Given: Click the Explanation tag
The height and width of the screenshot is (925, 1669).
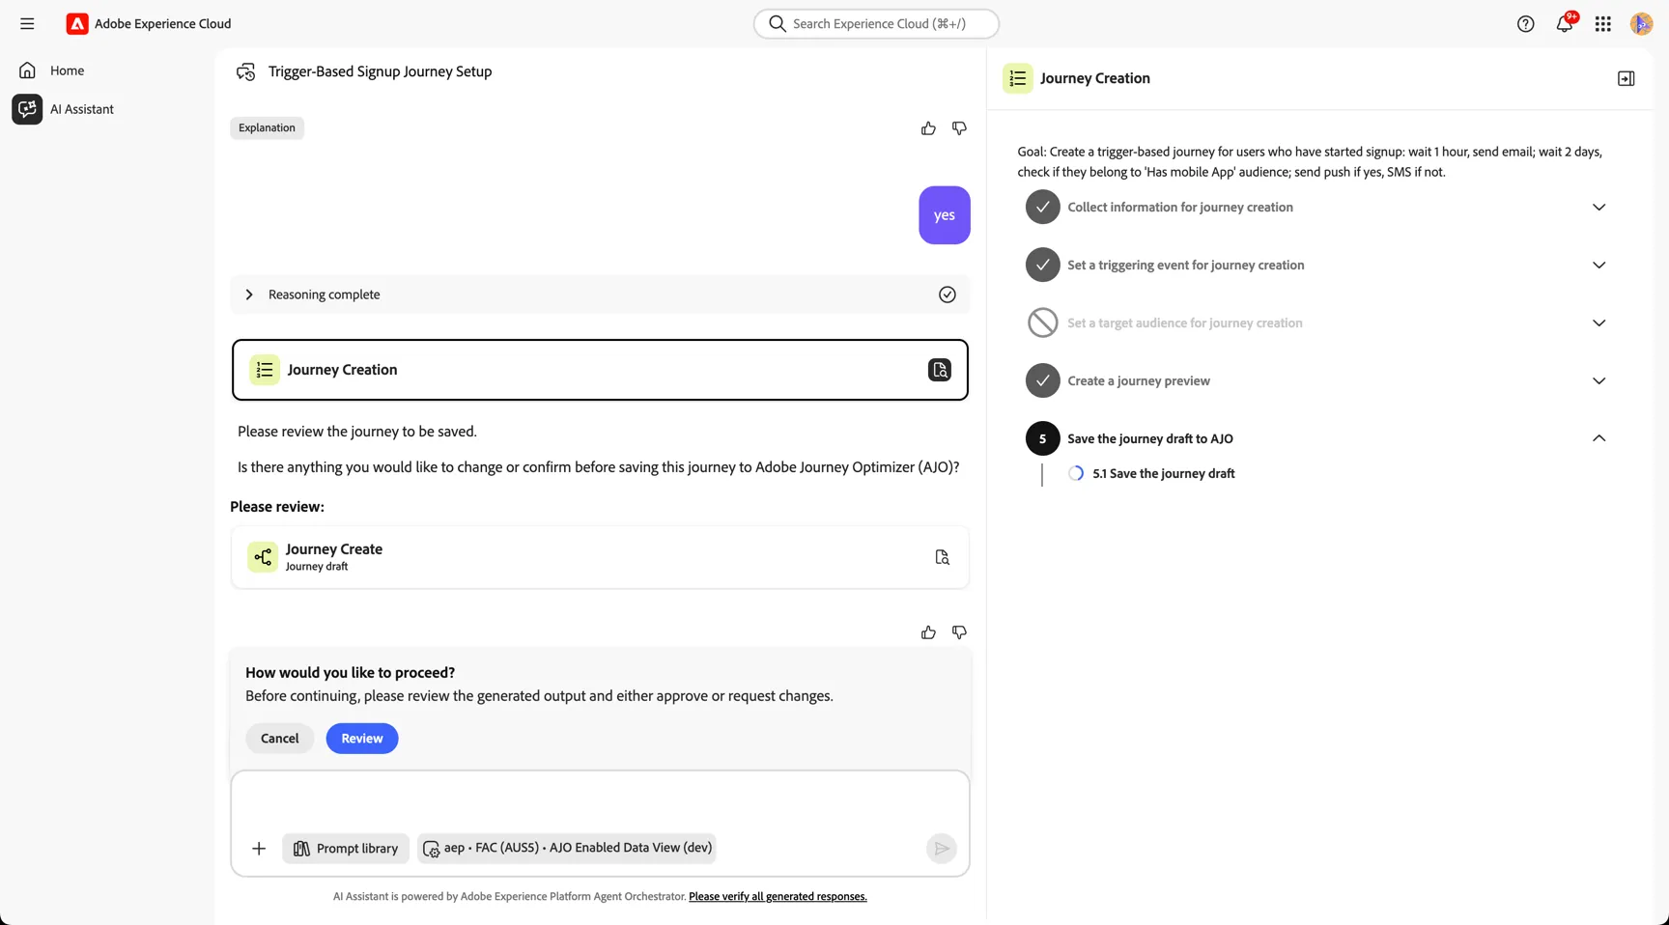Looking at the screenshot, I should (267, 128).
